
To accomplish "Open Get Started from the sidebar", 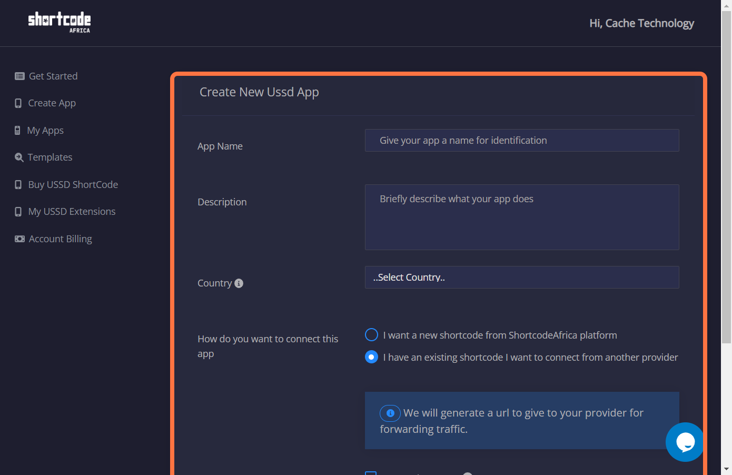I will (53, 76).
